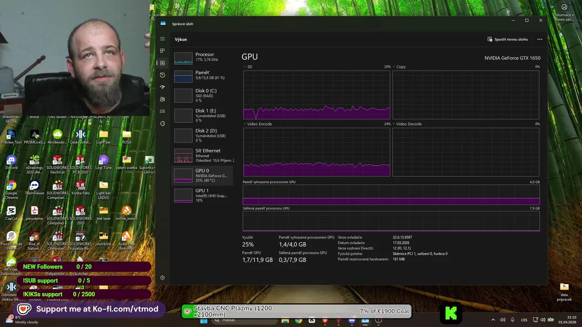Select Disk 1 (E:) performance entry
This screenshot has height=327, width=582.
click(x=203, y=115)
